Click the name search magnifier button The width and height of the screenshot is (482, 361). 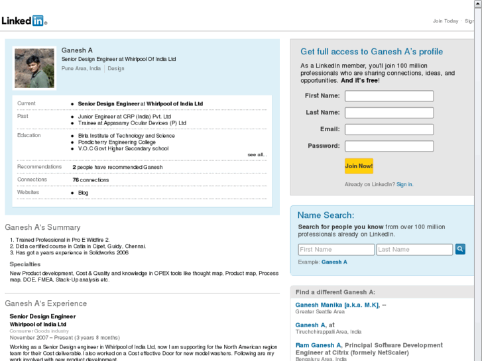pyautogui.click(x=460, y=249)
